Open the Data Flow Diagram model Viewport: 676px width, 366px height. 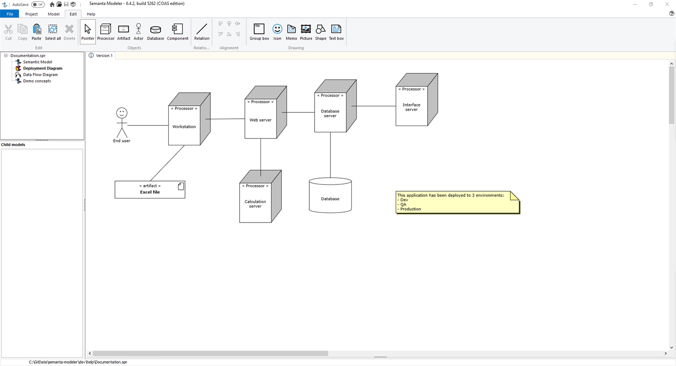41,74
